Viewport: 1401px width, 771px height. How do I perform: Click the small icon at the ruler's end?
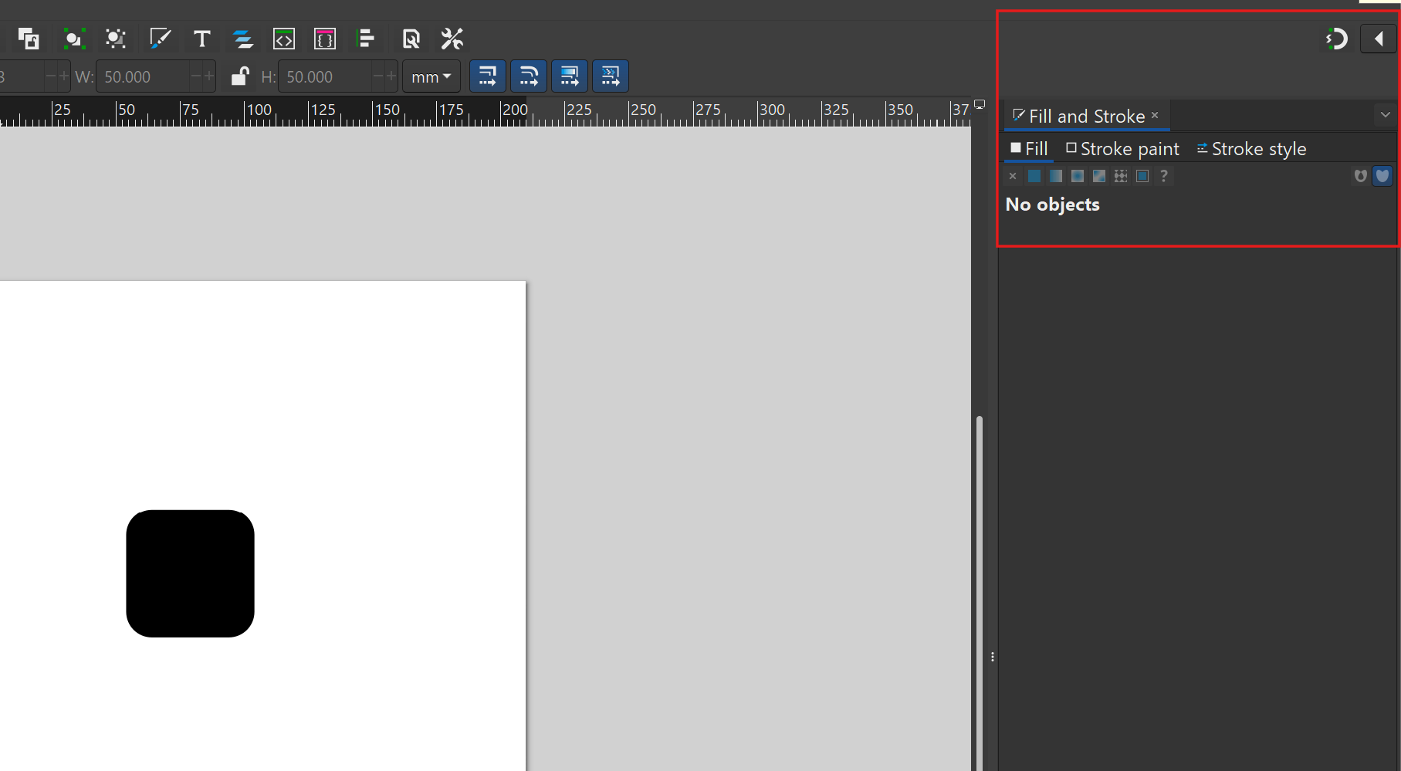[980, 103]
